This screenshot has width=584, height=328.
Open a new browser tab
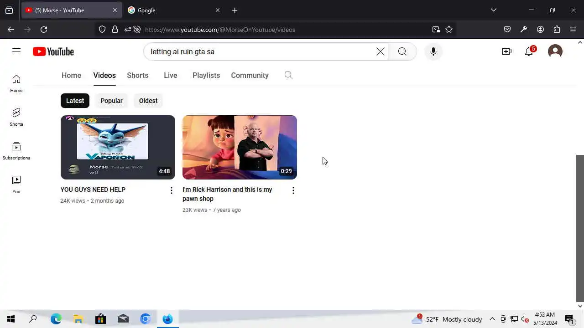235,10
